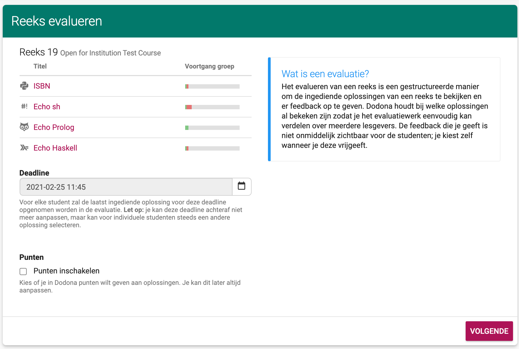Enable the Punten inschakelen checkbox
Screen dimensions: 519x349
coord(23,271)
